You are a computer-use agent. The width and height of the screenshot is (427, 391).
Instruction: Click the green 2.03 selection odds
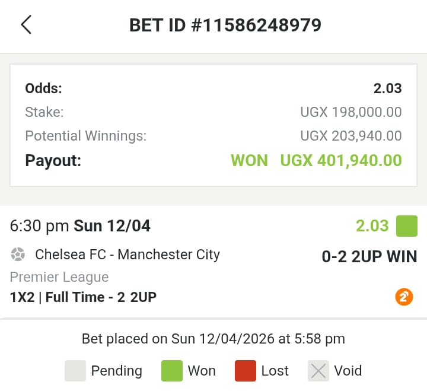372,226
